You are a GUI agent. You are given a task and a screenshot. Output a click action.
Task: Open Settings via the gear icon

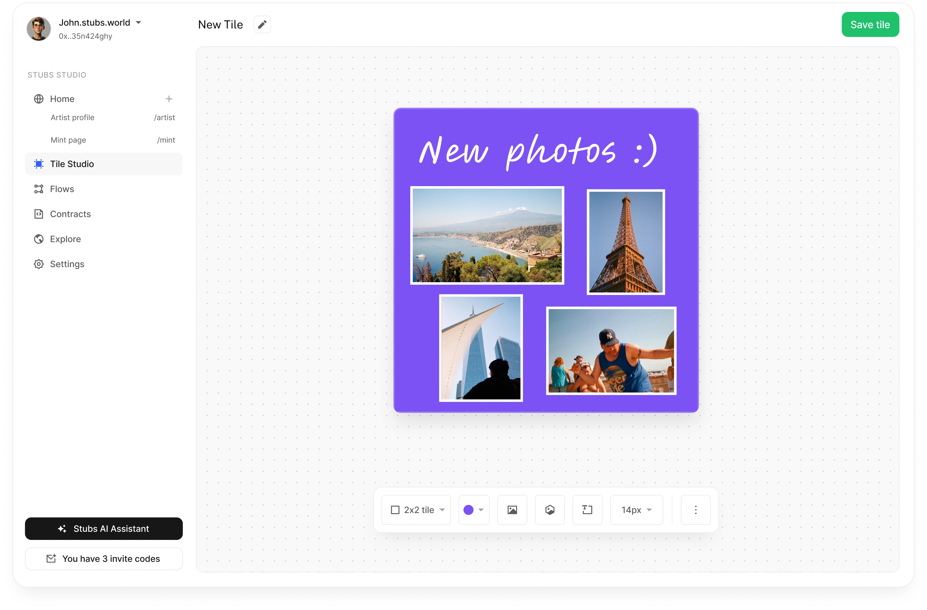coord(39,264)
